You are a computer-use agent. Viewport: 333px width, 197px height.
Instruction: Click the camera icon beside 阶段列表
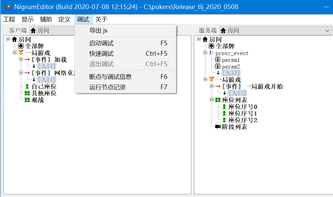(218, 127)
